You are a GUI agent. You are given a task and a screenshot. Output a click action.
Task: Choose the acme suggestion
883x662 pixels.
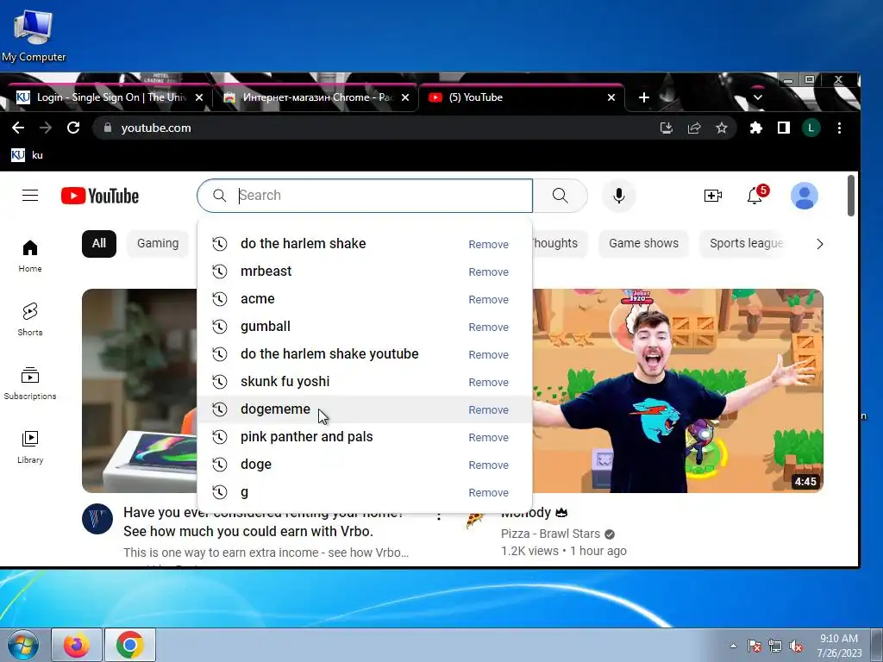pyautogui.click(x=365, y=299)
